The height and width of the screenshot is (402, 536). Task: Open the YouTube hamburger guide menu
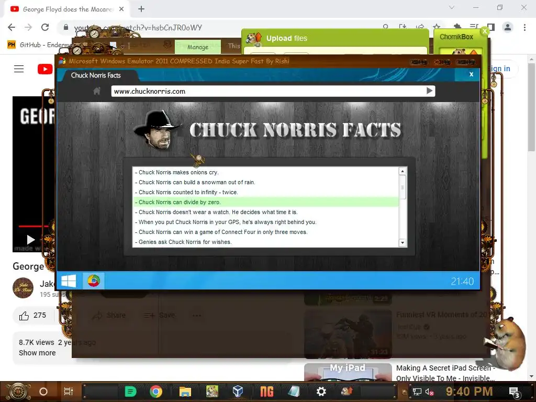click(19, 69)
